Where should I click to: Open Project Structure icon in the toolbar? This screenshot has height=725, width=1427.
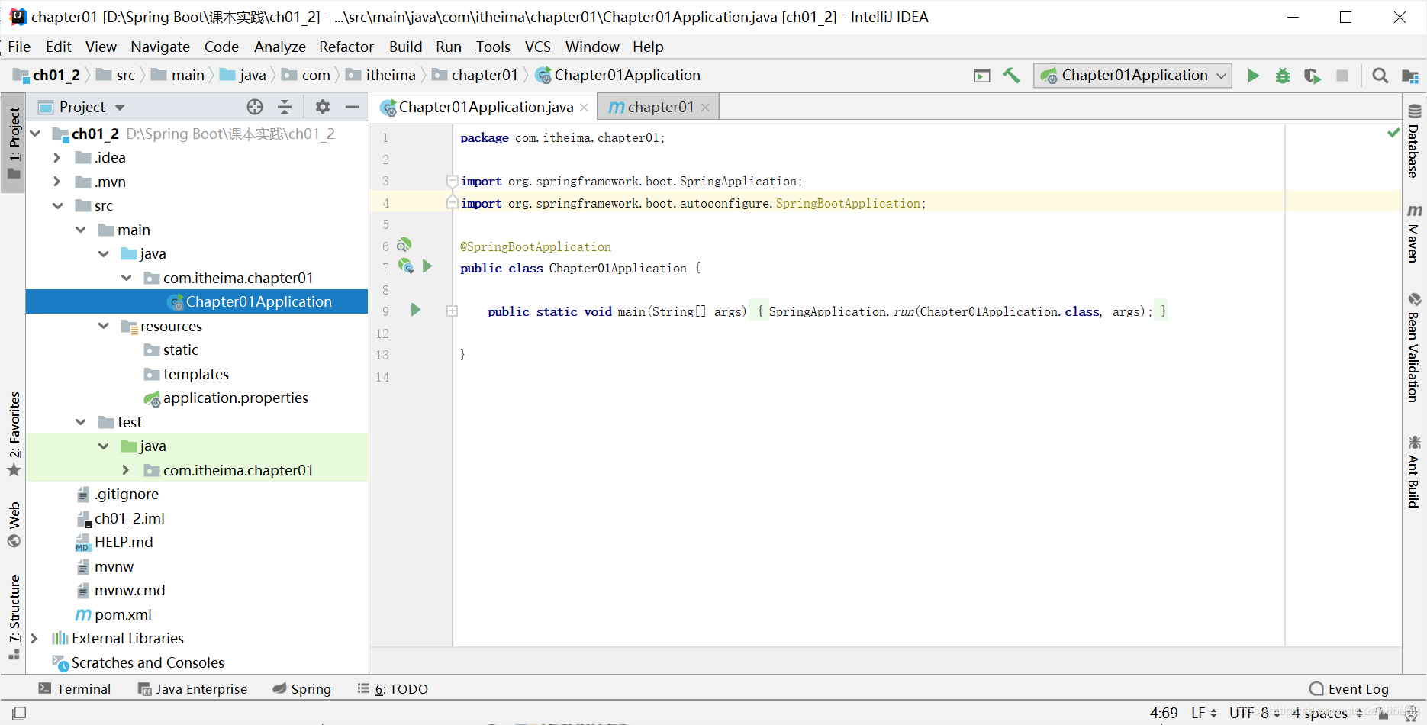(x=1409, y=76)
